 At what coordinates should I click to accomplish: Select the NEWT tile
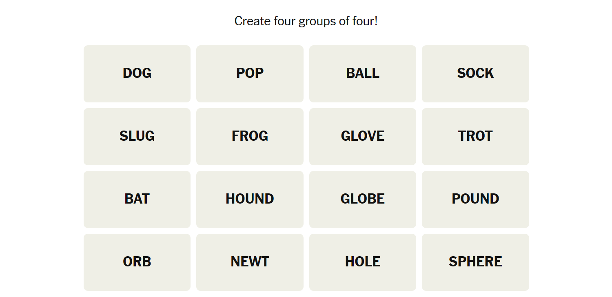[x=250, y=262]
